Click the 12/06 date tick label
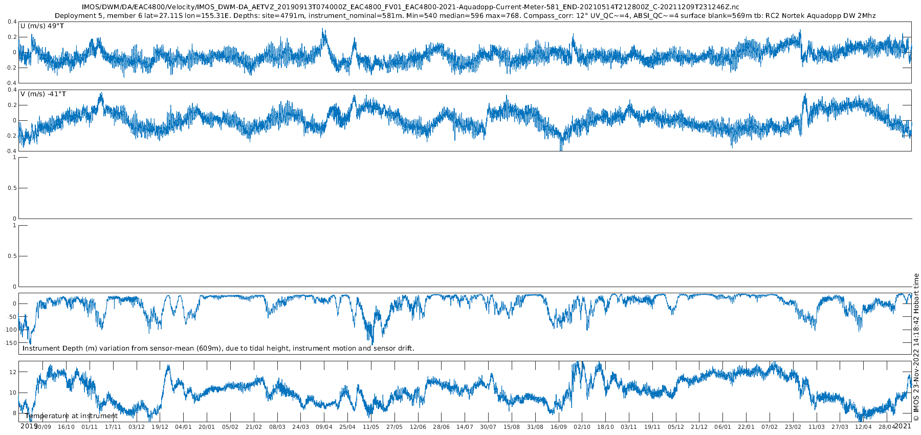This screenshot has height=435, width=921. (x=418, y=427)
